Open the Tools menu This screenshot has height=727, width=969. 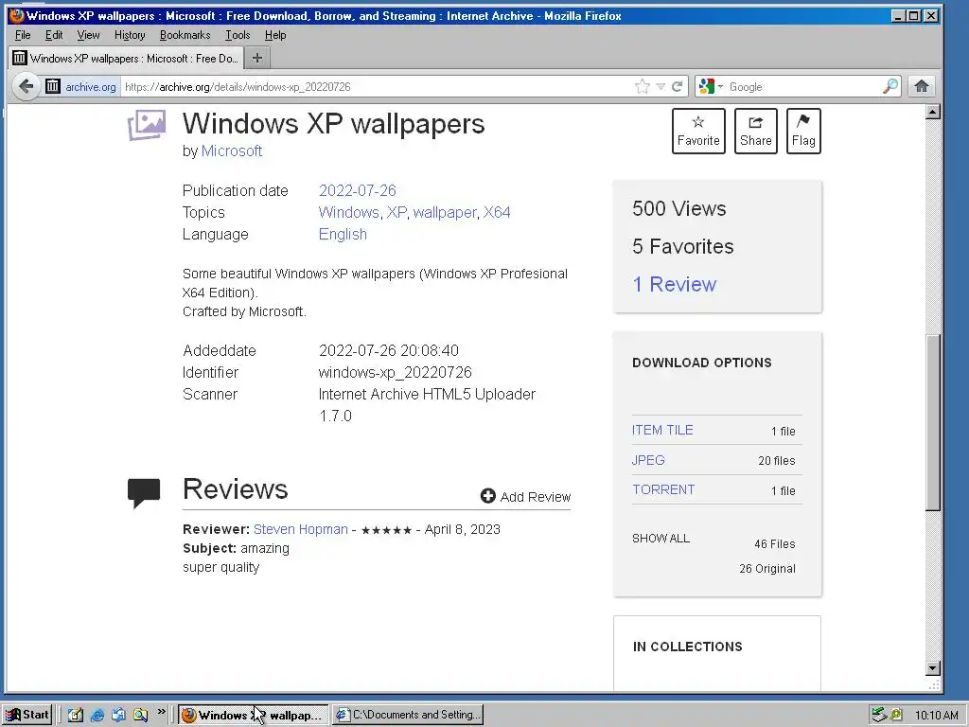tap(238, 35)
